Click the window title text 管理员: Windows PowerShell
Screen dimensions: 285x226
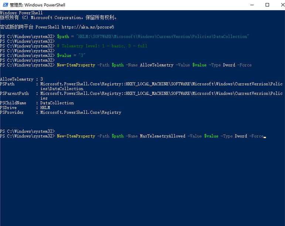click(x=38, y=5)
